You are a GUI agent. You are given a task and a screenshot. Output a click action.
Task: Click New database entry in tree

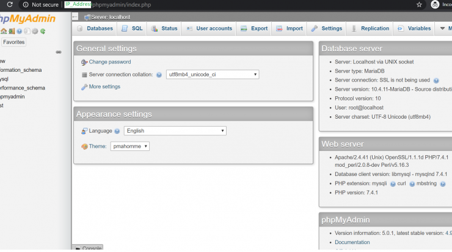[2, 61]
